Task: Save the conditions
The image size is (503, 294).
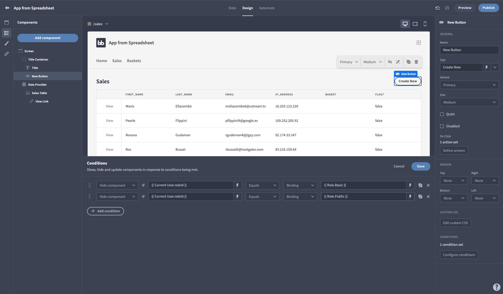Action: 421,166
